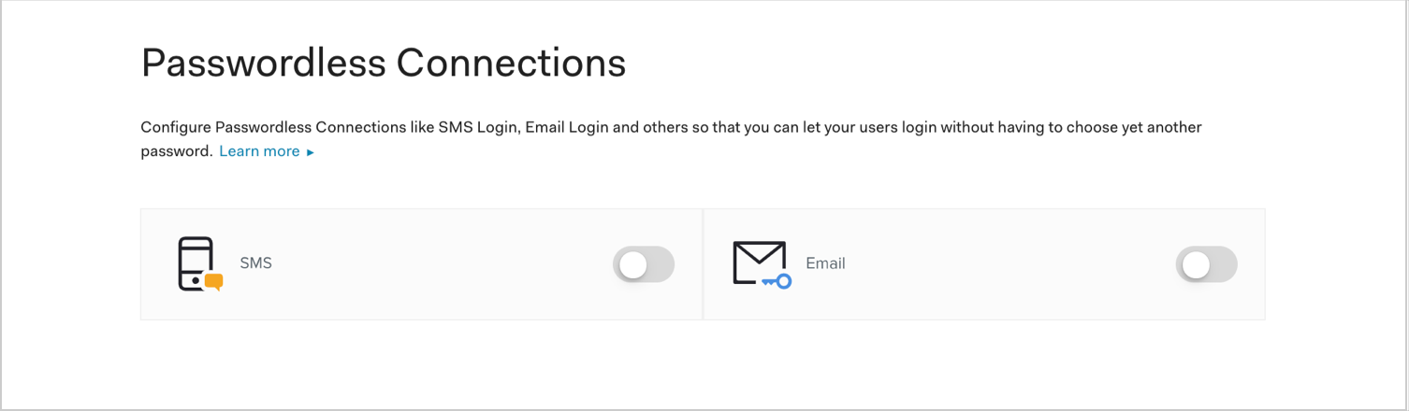Click the Passwordless Connections page heading
This screenshot has width=1409, height=411.
[x=384, y=63]
